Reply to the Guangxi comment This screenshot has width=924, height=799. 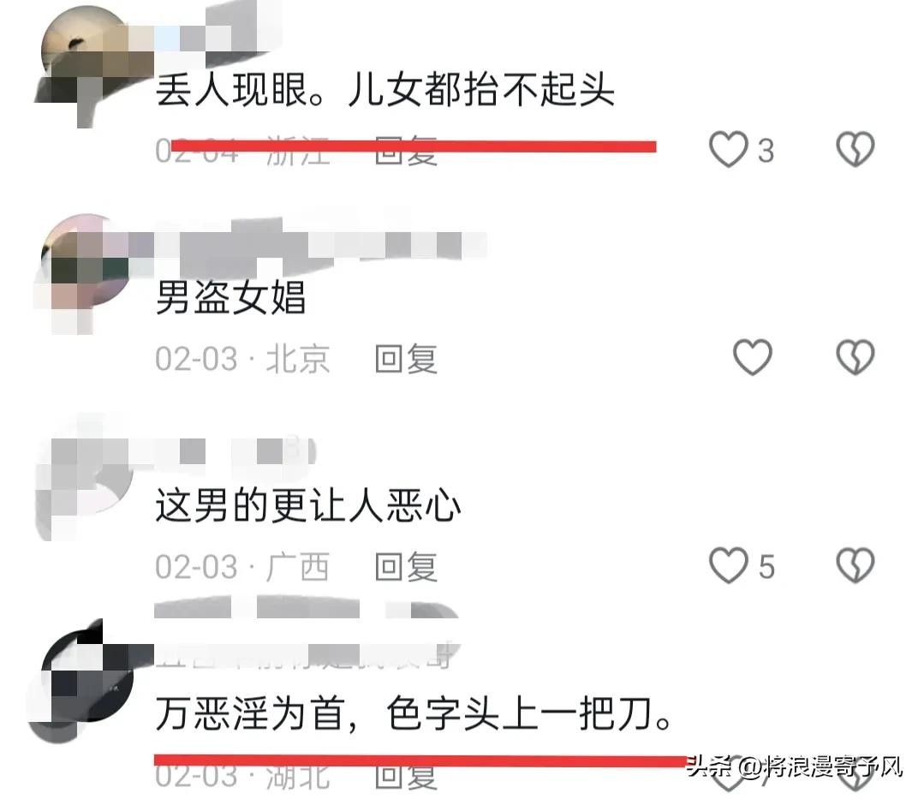pyautogui.click(x=406, y=567)
